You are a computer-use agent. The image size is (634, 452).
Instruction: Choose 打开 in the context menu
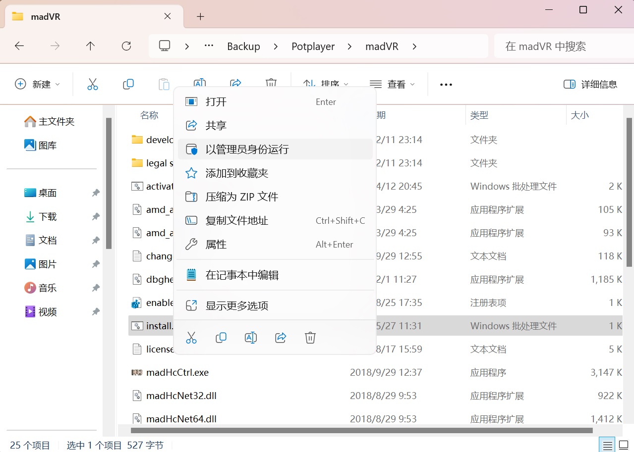[x=275, y=101]
